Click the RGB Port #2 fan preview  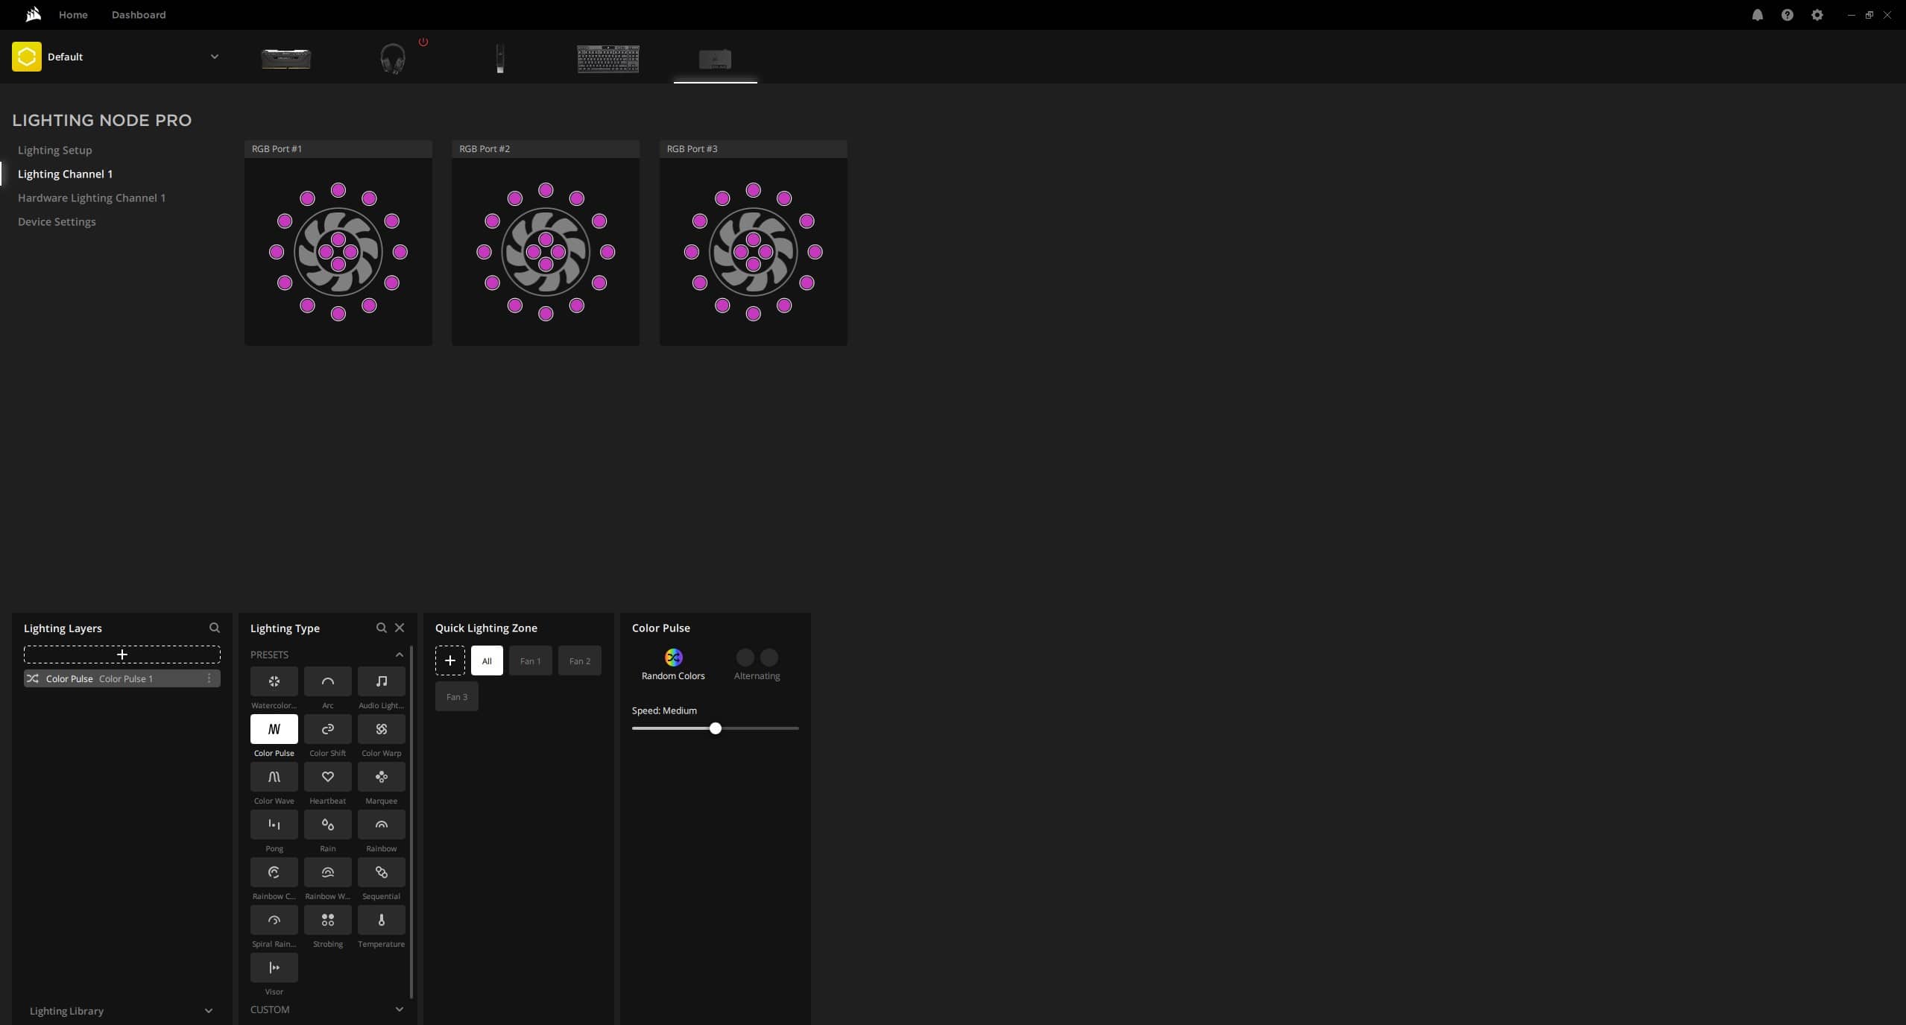click(x=546, y=252)
